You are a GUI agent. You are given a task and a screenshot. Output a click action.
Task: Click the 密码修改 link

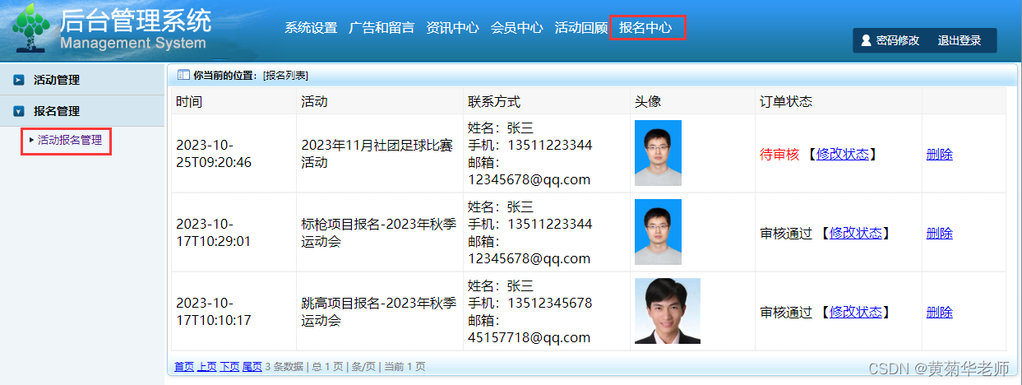897,40
